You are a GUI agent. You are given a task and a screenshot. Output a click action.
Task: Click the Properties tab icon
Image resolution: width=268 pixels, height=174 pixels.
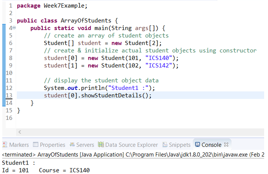coord(35,144)
